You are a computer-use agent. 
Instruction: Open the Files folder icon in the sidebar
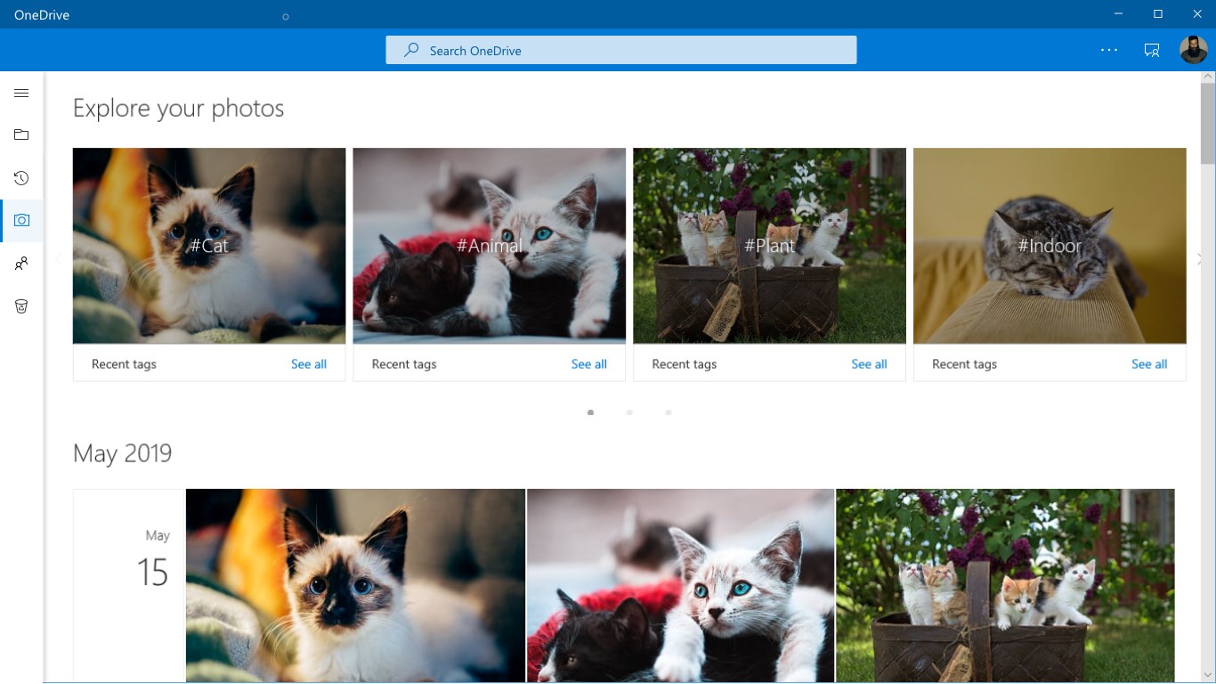pyautogui.click(x=21, y=134)
